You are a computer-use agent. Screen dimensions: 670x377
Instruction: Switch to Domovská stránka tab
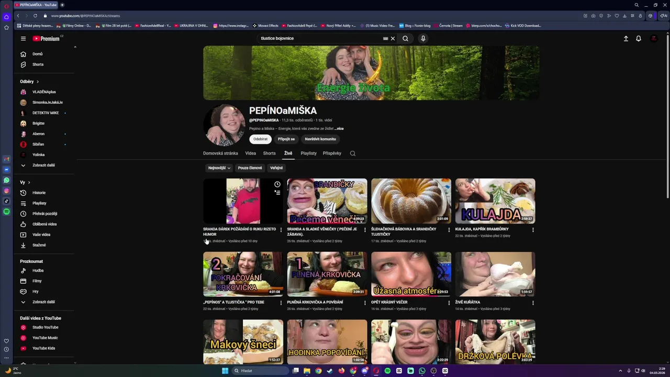click(x=220, y=153)
